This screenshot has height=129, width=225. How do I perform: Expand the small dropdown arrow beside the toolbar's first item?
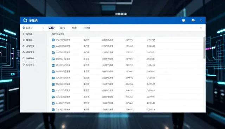(43, 28)
